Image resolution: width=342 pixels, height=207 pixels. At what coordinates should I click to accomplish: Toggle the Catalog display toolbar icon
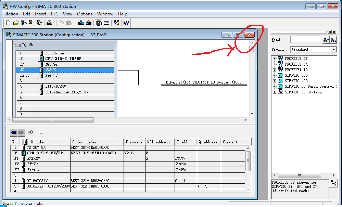click(x=98, y=23)
